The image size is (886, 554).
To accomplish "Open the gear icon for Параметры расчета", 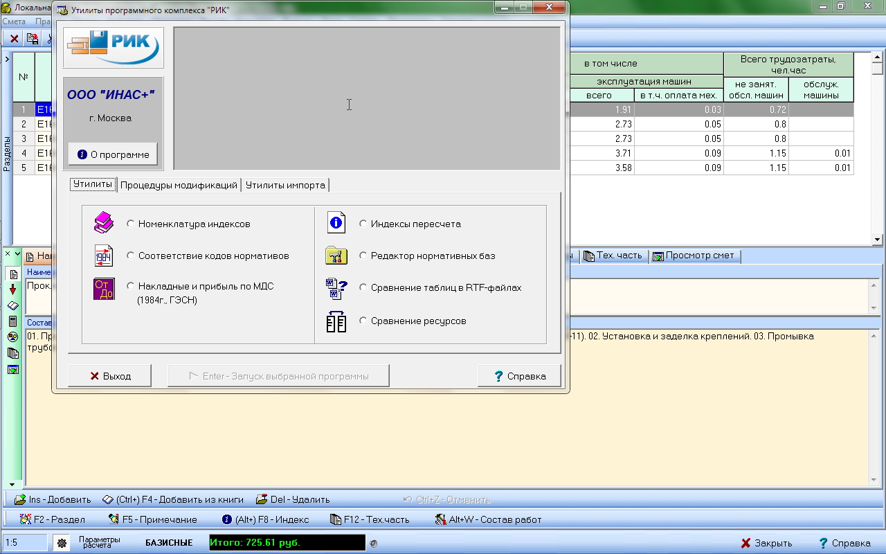I will (x=62, y=544).
